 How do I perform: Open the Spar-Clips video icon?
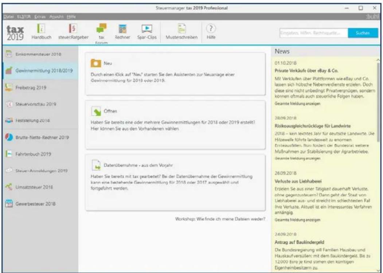(147, 28)
